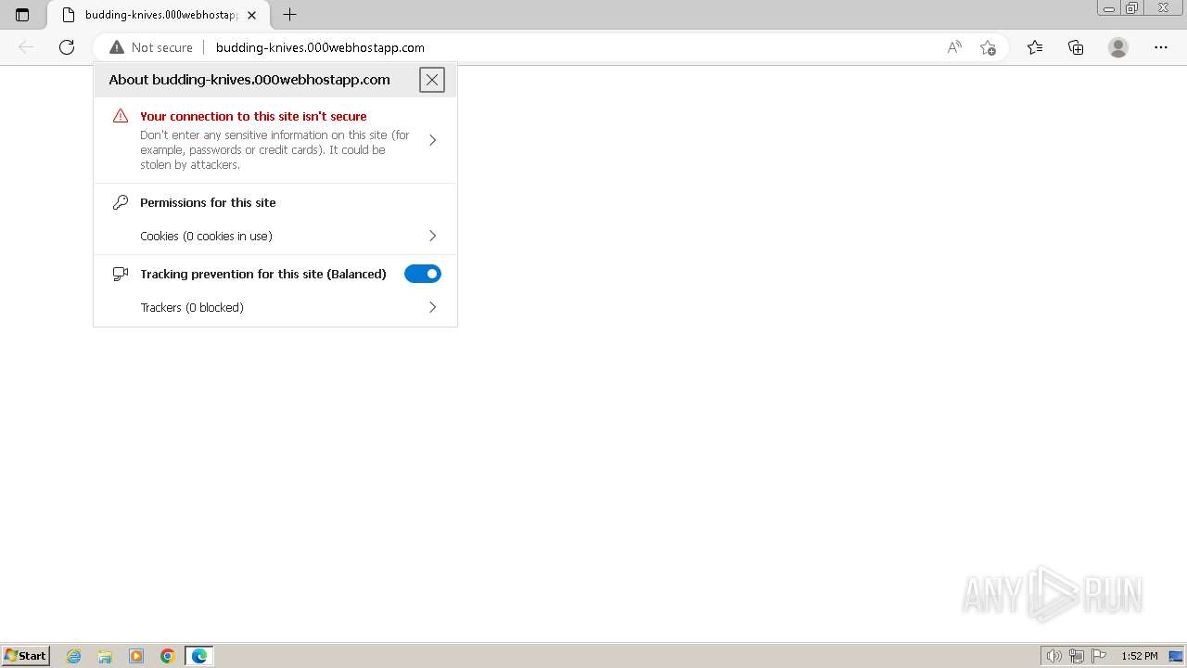Click the Permissions key icon

(x=121, y=202)
